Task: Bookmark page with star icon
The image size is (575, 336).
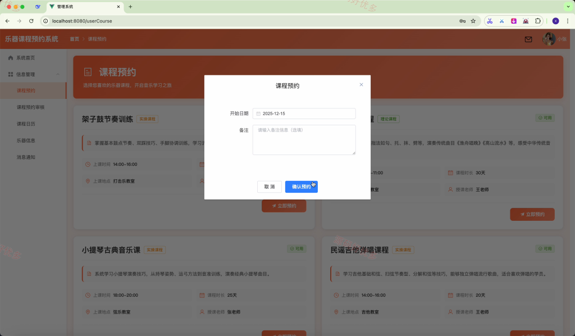Action: (x=473, y=21)
